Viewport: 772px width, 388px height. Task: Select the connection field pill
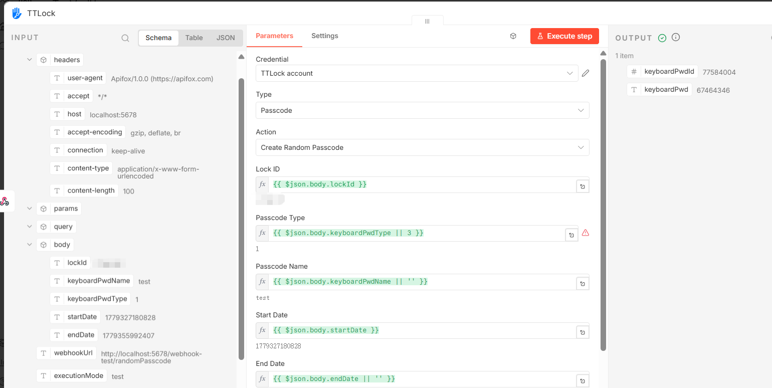(x=79, y=150)
